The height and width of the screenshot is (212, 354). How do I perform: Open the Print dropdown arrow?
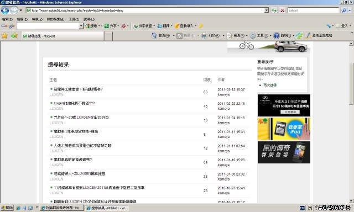coord(223,36)
